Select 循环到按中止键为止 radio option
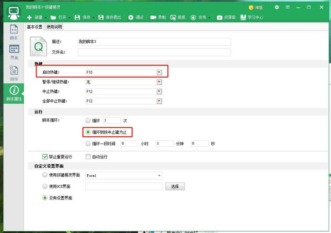The height and width of the screenshot is (233, 331). pos(89,132)
